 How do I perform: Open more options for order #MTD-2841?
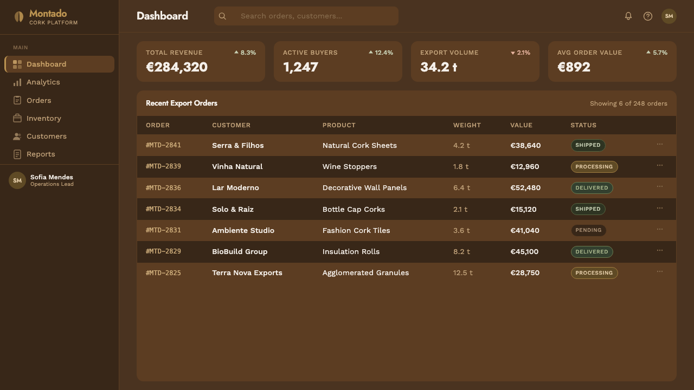tap(660, 144)
